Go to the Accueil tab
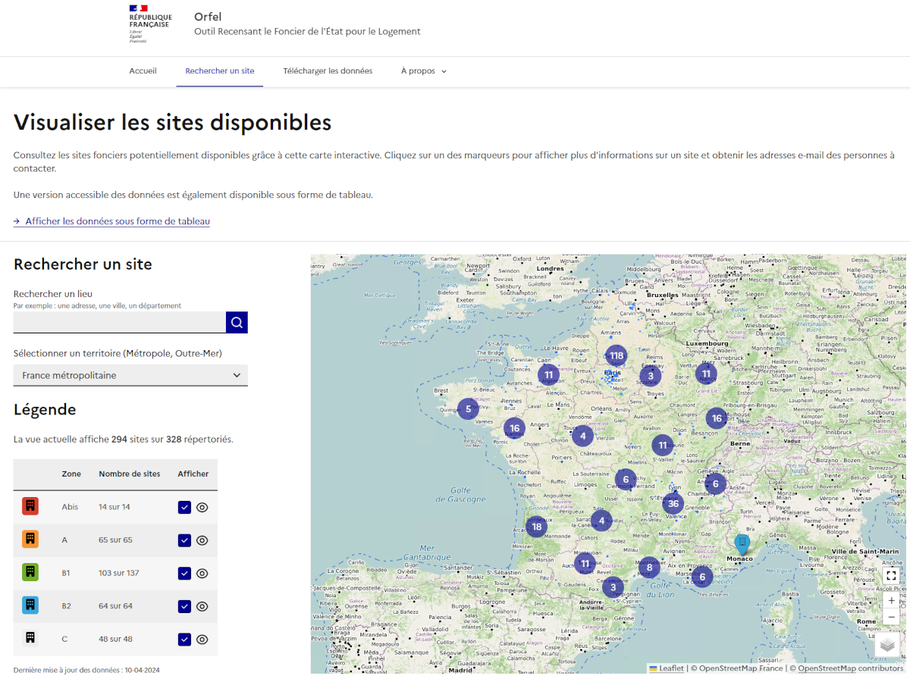This screenshot has width=910, height=682. pos(143,71)
